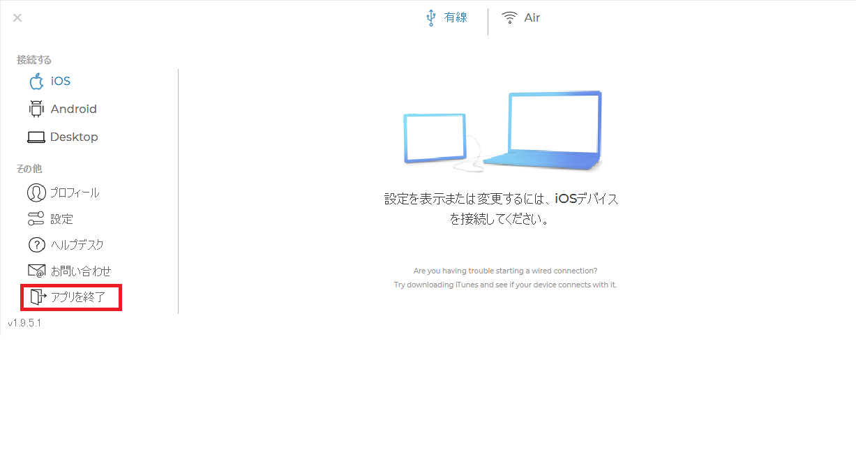Click the Apple logo icon in sidebar

tap(36, 82)
